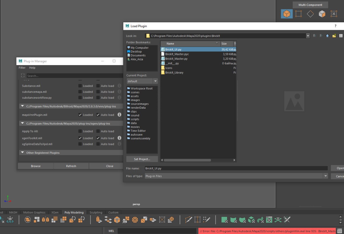Apply Planar UV mapping shelf icon

pos(225,219)
